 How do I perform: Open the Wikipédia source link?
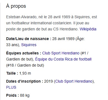88,29
